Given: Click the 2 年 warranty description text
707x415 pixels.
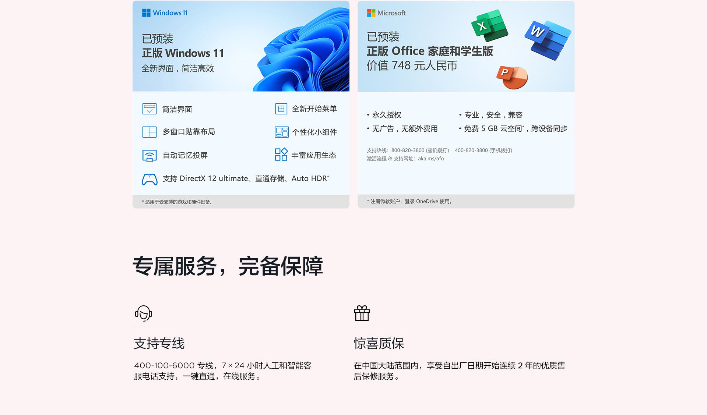Looking at the screenshot, I should 460,371.
